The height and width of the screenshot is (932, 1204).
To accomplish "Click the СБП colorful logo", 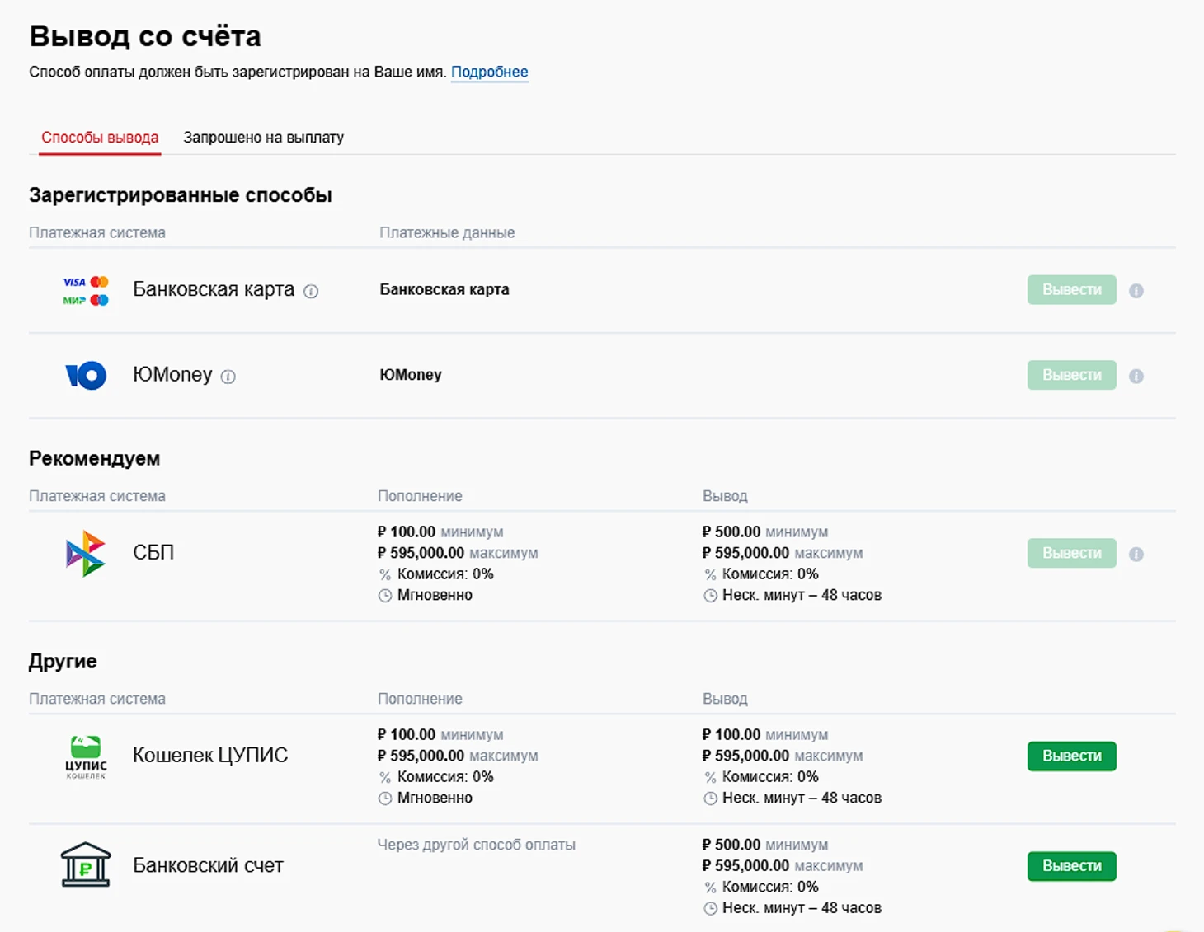I will [86, 553].
